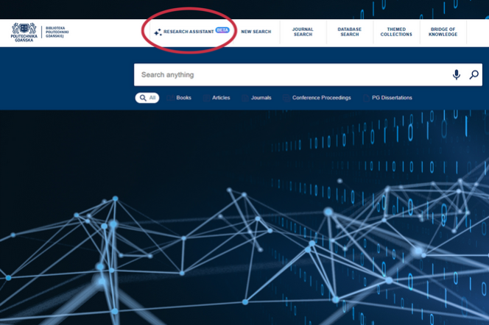Click the sparkle icon beside Research Assistant

click(158, 32)
